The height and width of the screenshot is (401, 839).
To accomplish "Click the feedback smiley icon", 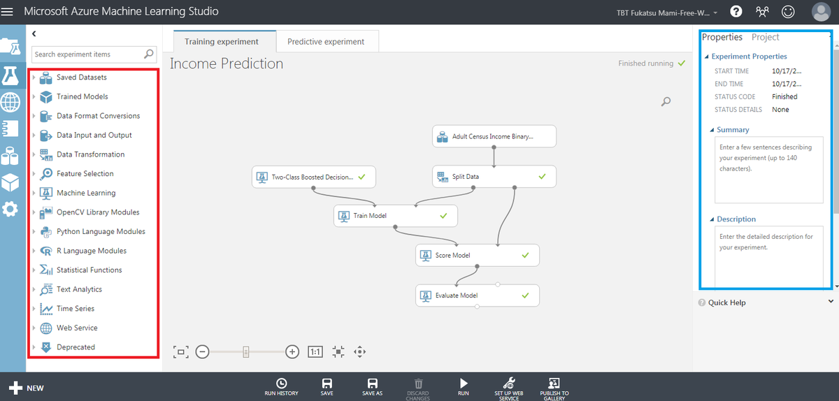I will pos(788,12).
